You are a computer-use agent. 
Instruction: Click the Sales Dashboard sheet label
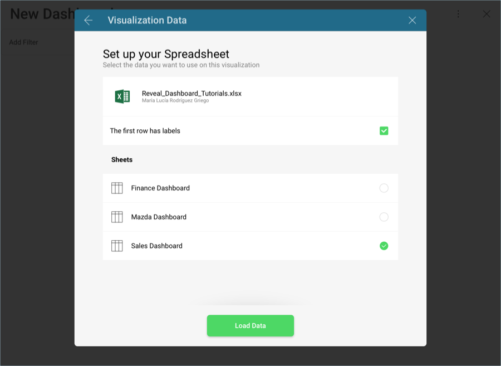coord(156,246)
